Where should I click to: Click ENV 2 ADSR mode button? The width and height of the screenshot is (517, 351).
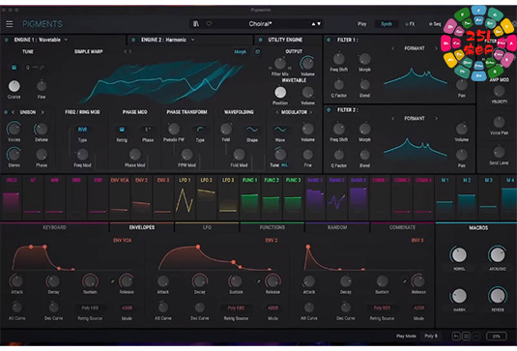coord(273,307)
